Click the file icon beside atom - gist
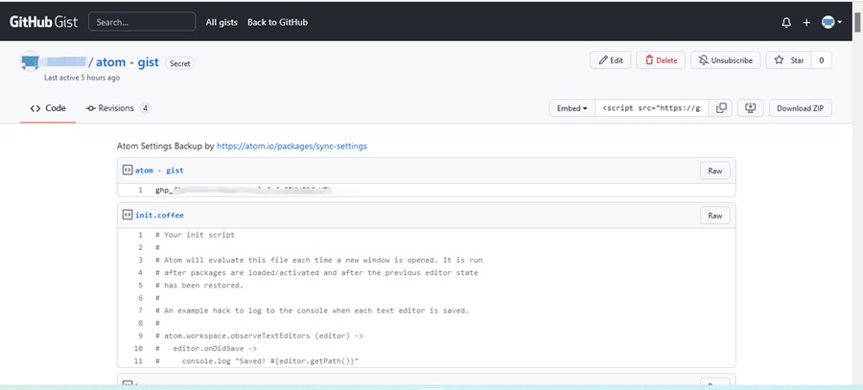The image size is (863, 390). click(127, 171)
